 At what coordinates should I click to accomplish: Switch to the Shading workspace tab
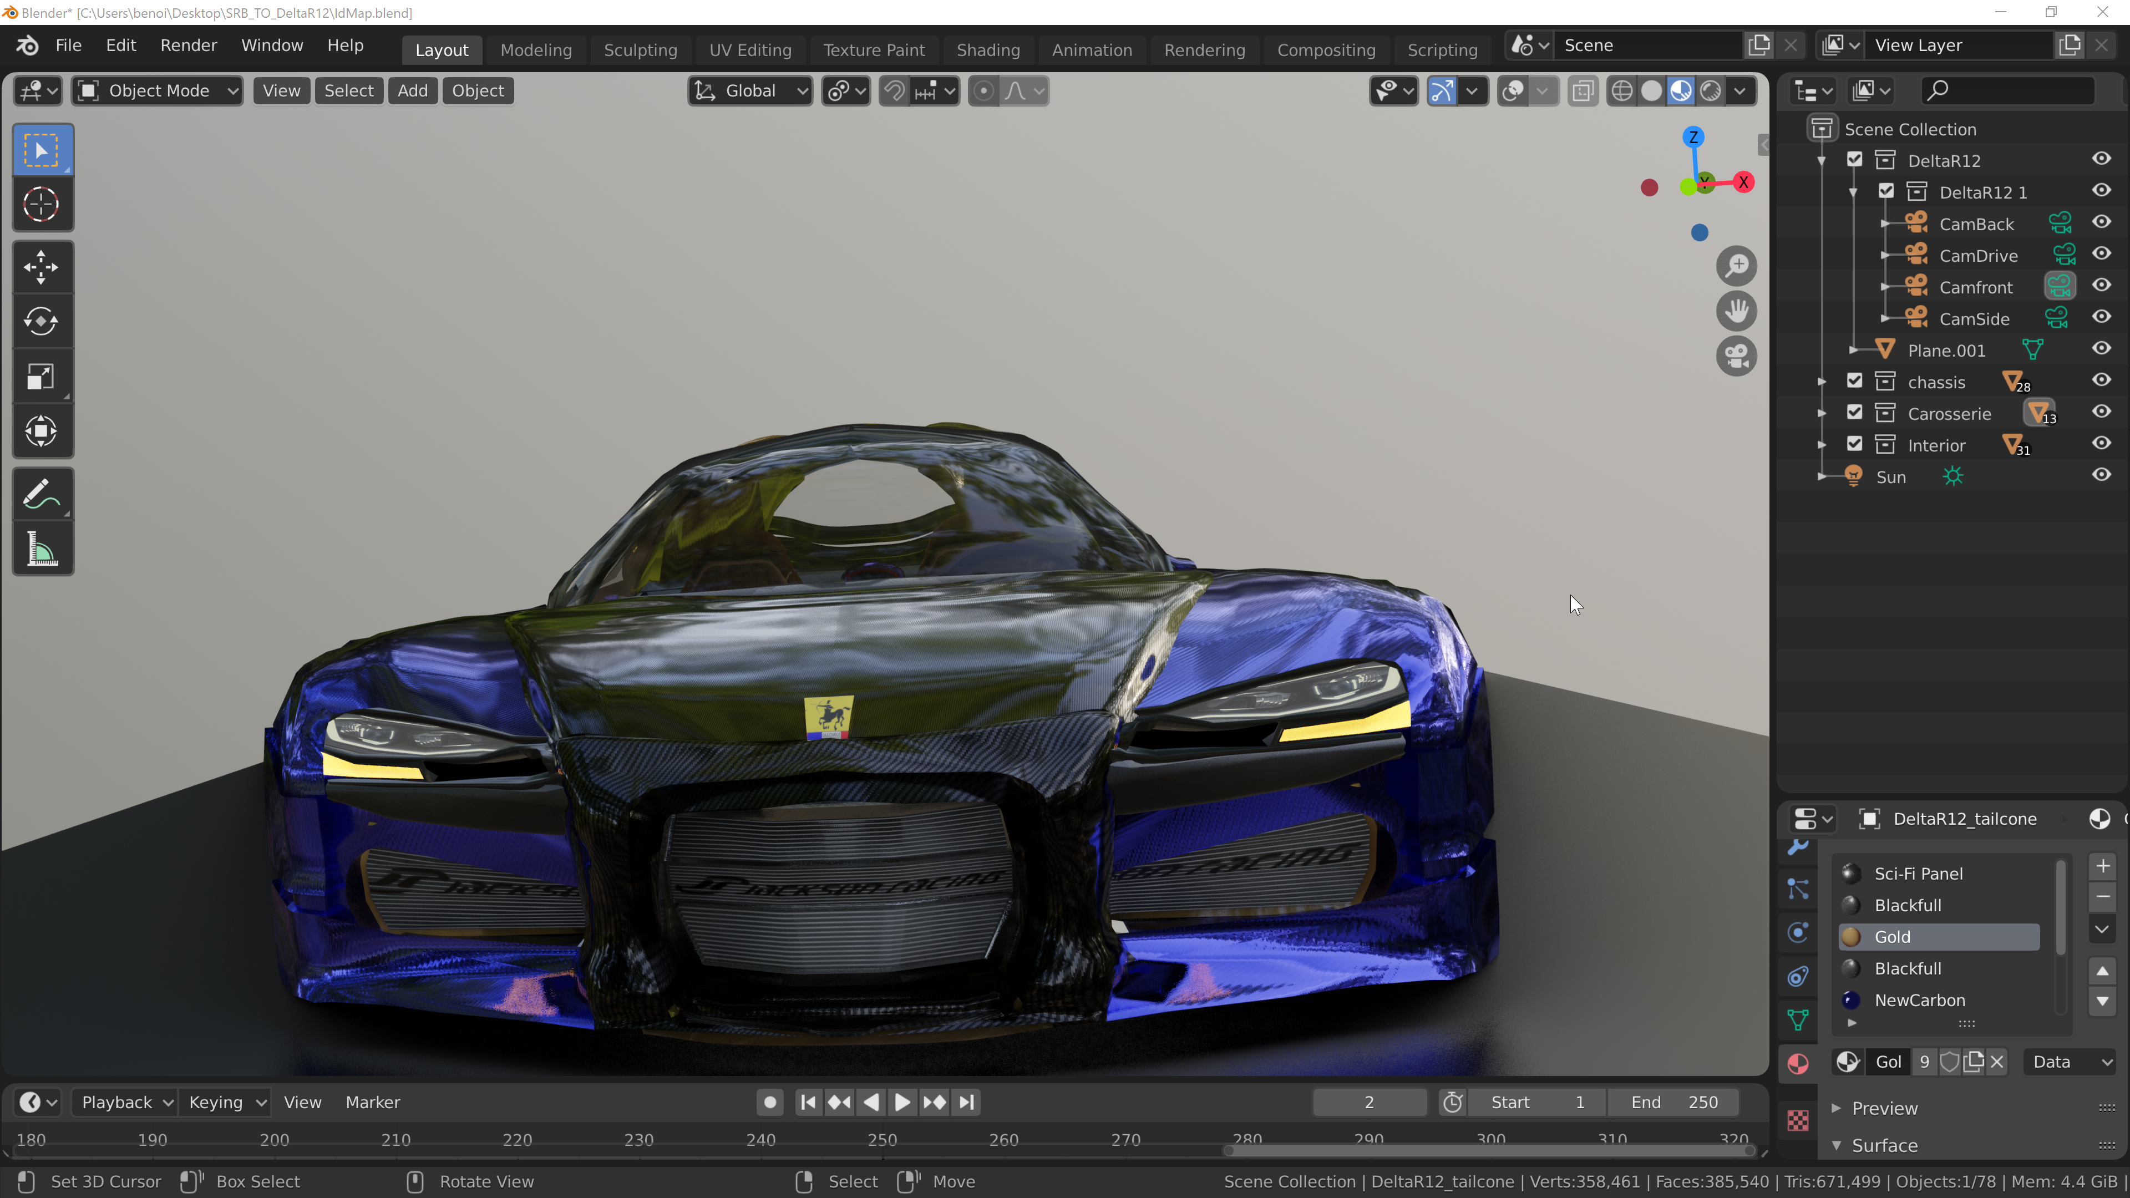pos(988,49)
